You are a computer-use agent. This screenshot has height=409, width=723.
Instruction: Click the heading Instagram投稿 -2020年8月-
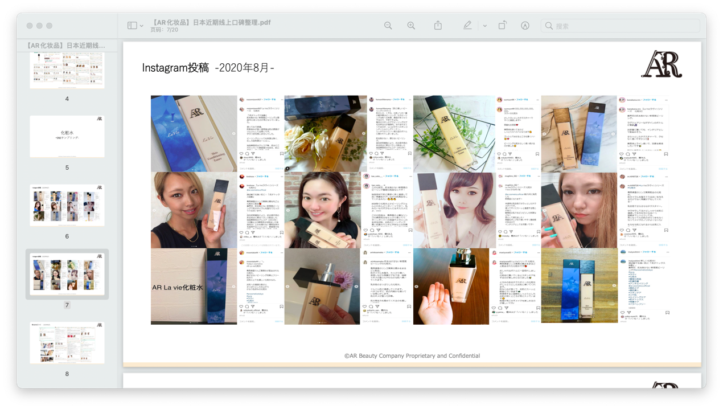(208, 67)
